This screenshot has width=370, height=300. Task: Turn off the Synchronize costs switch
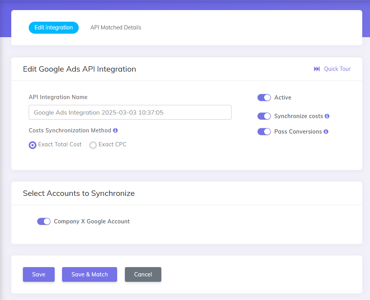pos(264,116)
